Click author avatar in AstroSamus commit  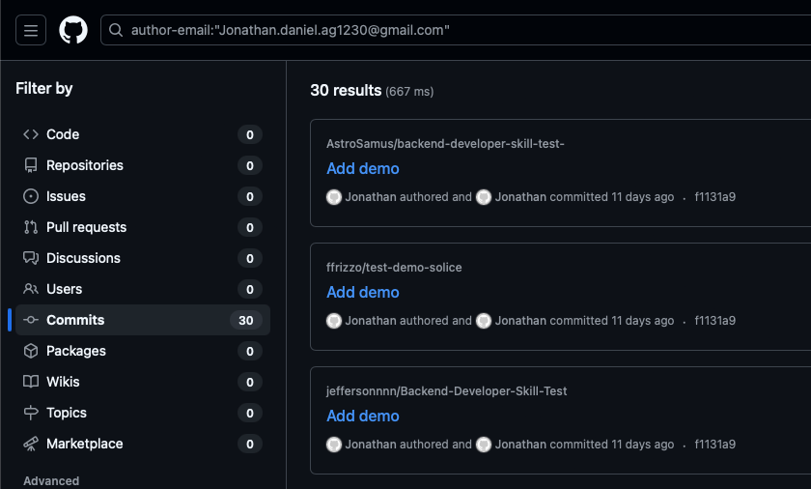click(334, 197)
